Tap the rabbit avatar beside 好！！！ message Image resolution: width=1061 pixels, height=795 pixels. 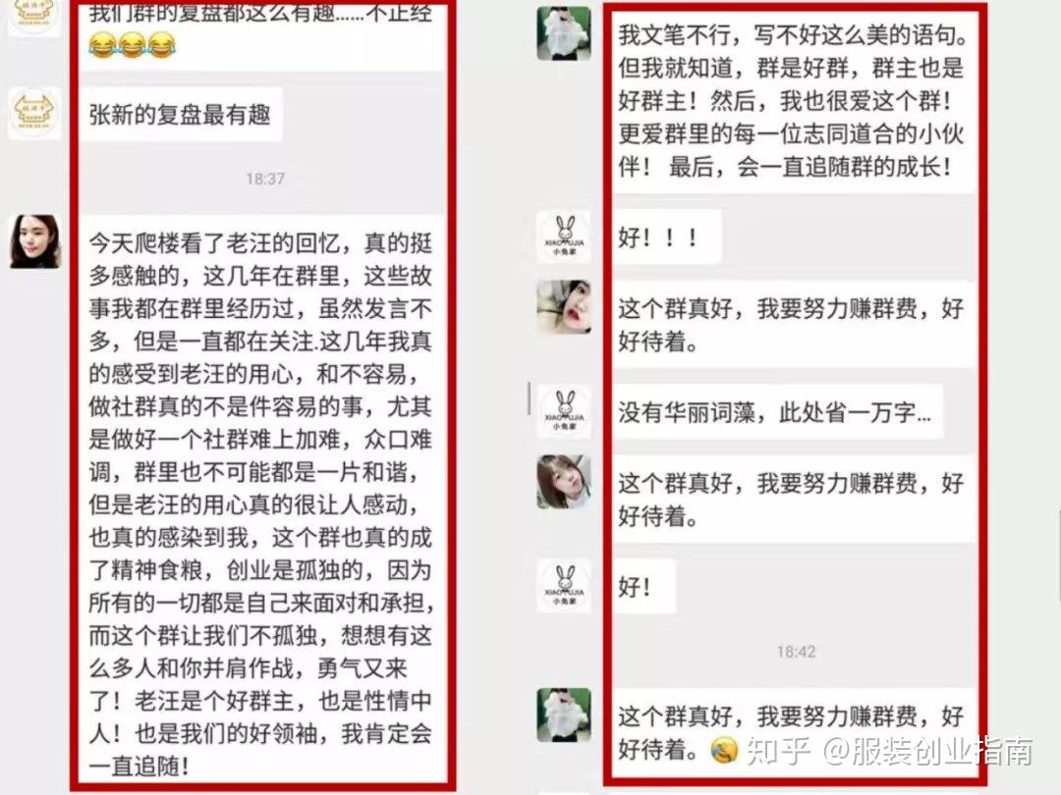[564, 237]
